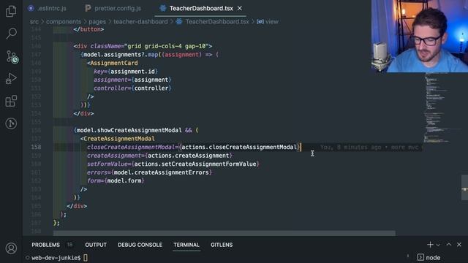
Task: Click the teacher-dashboard breadcrumb segment
Action: (140, 21)
